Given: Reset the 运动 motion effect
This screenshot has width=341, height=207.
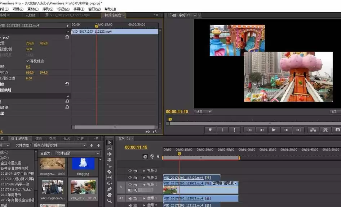Looking at the screenshot, I should tap(67, 37).
